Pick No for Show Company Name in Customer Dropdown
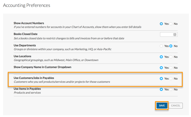Viewport: 191px width, 117px height. (x=171, y=68)
